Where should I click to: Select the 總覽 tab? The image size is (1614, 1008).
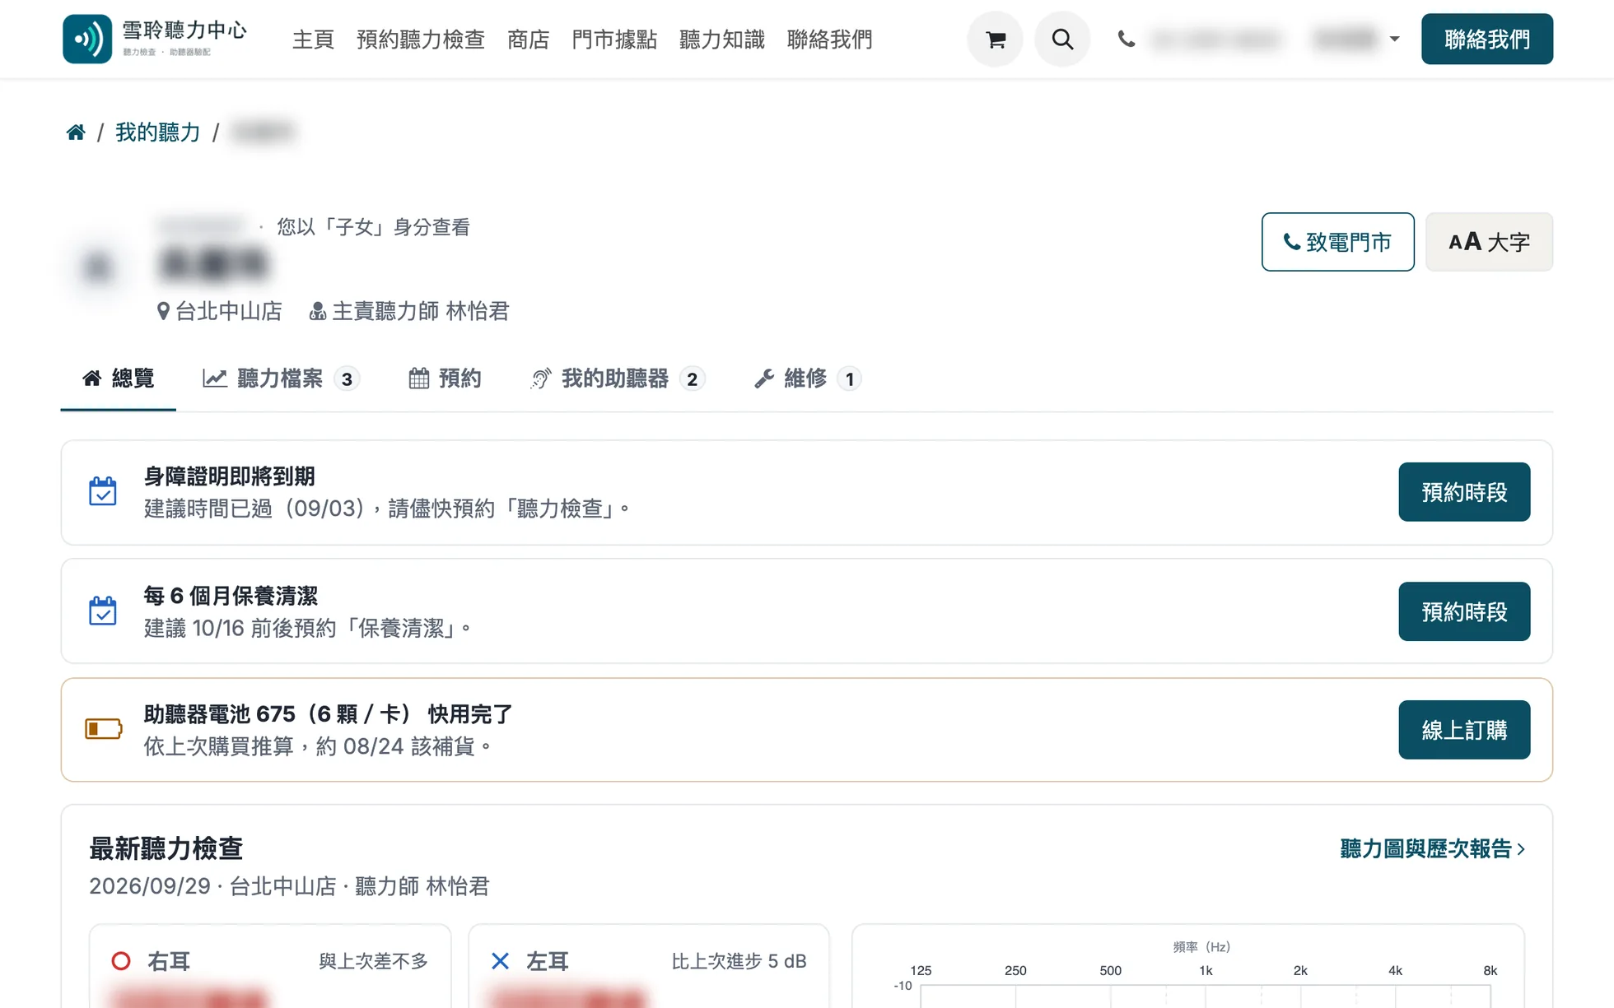[x=119, y=379]
